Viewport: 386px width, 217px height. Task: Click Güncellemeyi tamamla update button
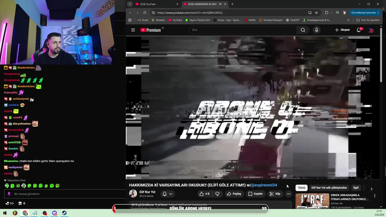pos(365,13)
